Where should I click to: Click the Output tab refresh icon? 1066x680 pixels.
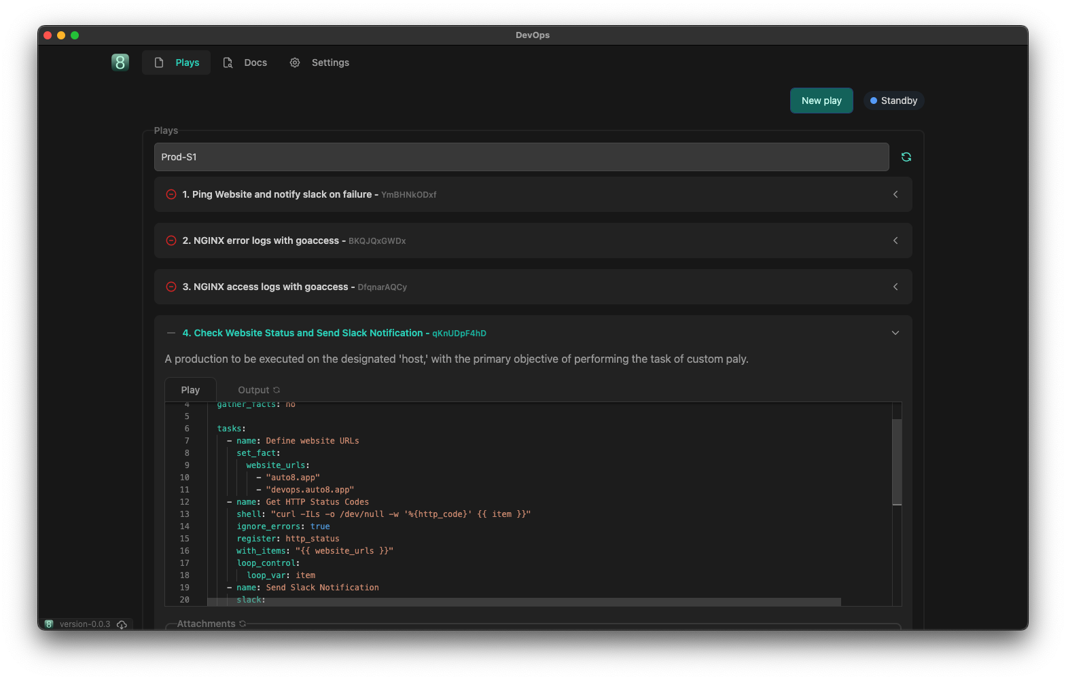(x=277, y=390)
